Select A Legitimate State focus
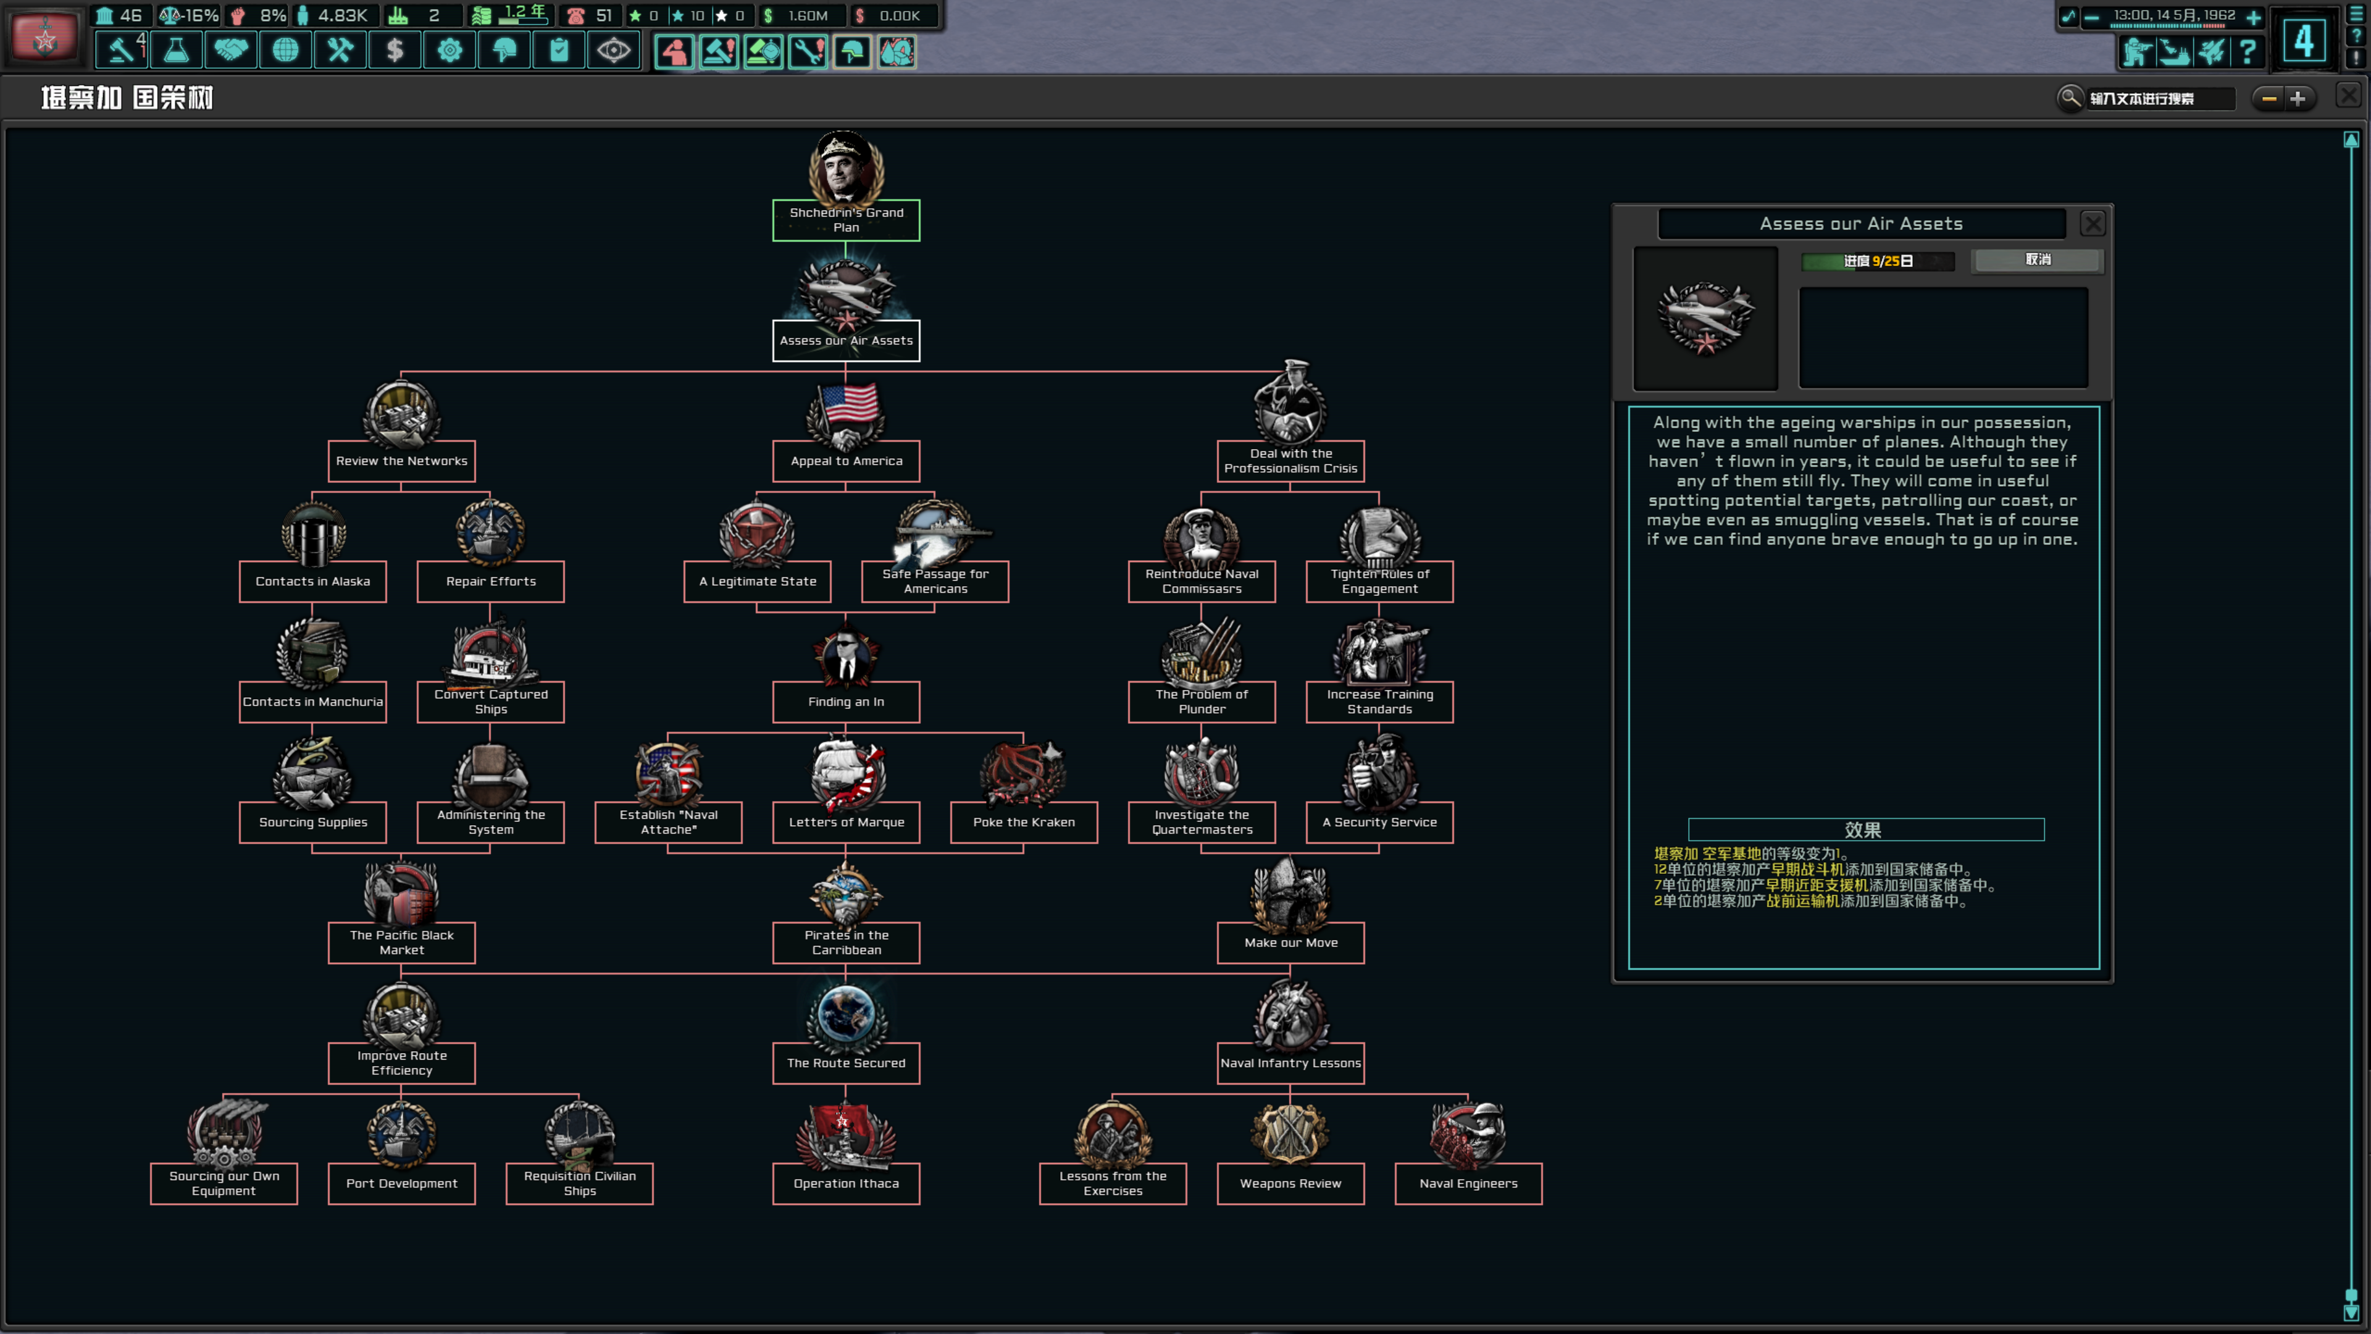2371x1334 pixels. tap(758, 582)
